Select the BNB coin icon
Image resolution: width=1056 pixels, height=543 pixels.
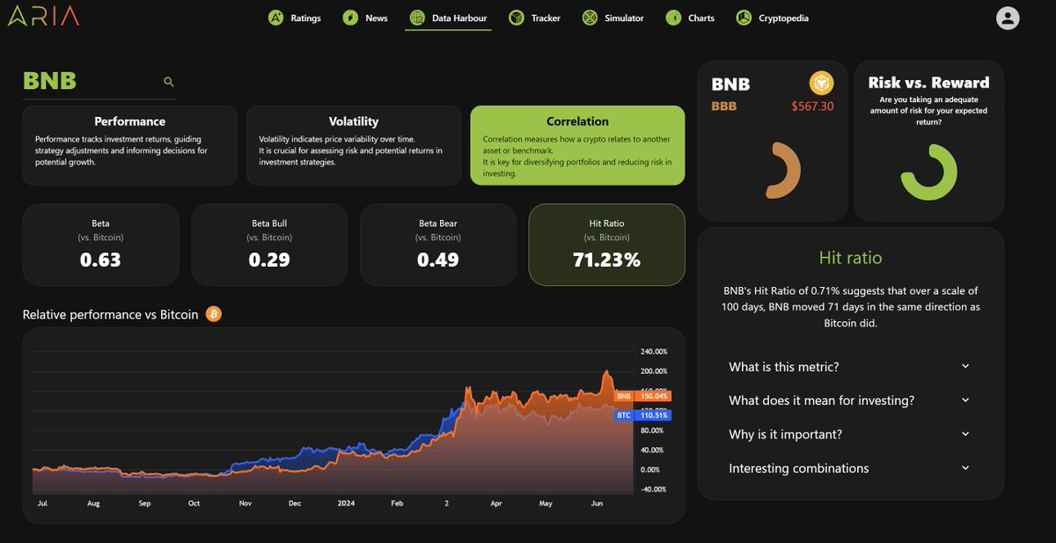[x=820, y=84]
